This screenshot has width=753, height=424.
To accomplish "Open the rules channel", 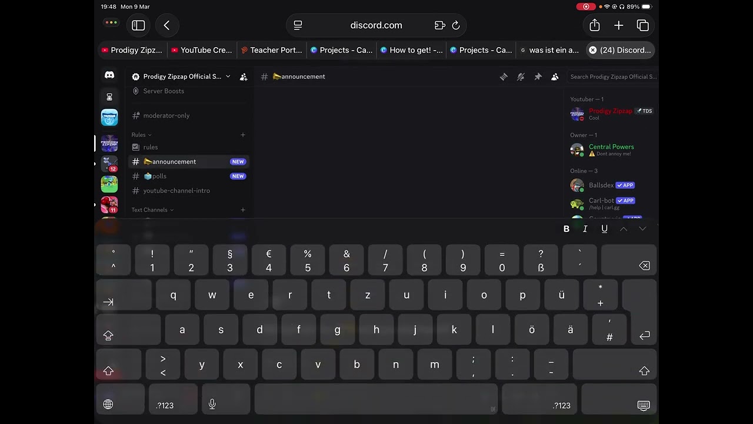I will 188,147.
